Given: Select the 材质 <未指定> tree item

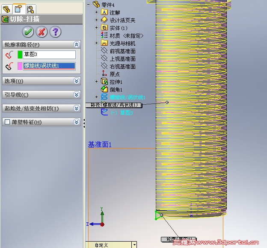Looking at the screenshot, I should tap(126, 36).
